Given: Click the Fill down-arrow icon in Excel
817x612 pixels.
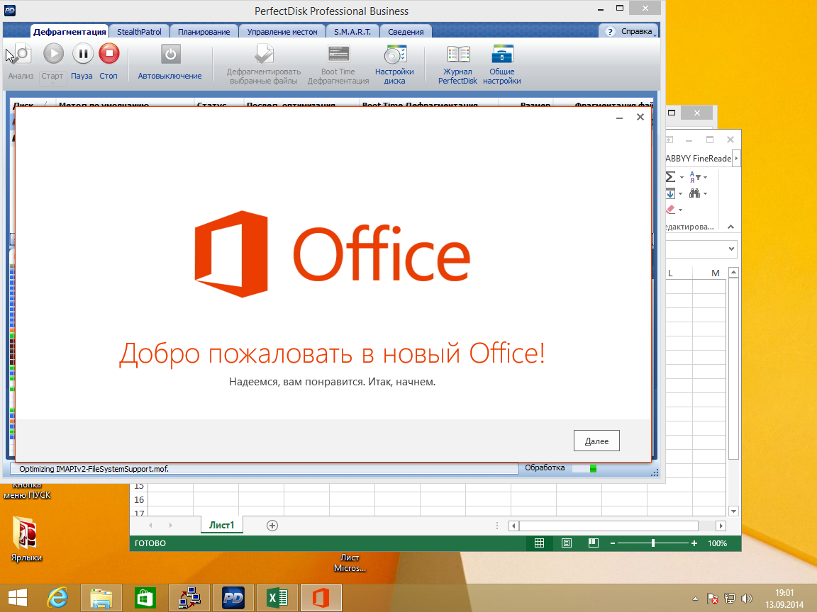Looking at the screenshot, I should tap(671, 193).
